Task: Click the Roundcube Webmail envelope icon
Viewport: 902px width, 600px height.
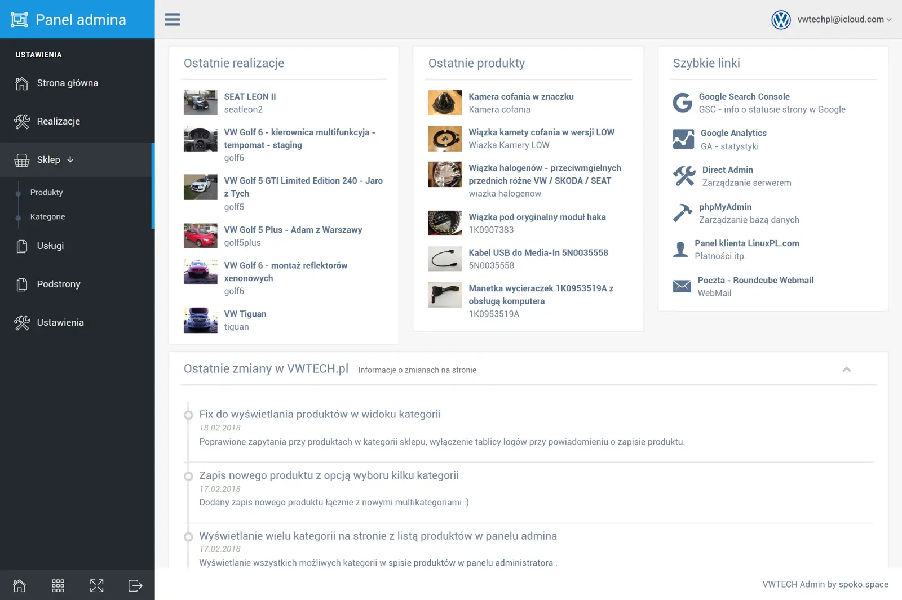Action: [682, 286]
